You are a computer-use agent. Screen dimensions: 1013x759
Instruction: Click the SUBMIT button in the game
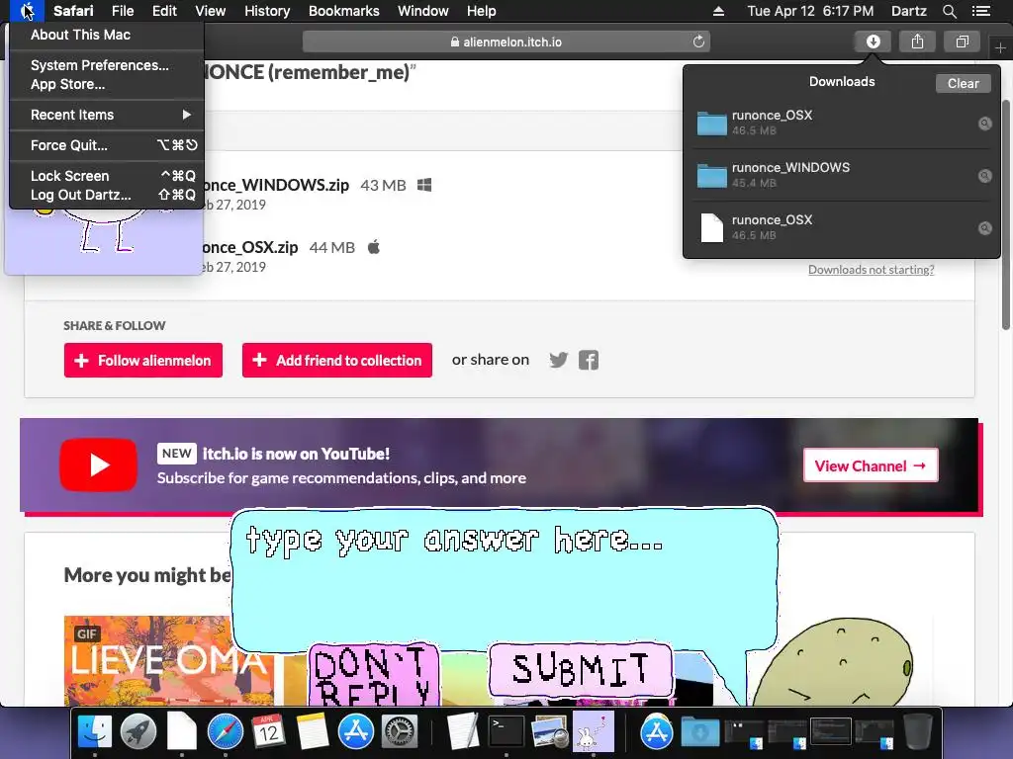580,669
